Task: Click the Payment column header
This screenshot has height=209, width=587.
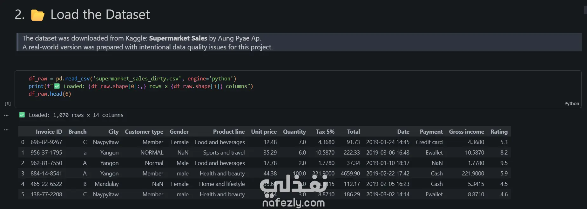Action: 431,132
